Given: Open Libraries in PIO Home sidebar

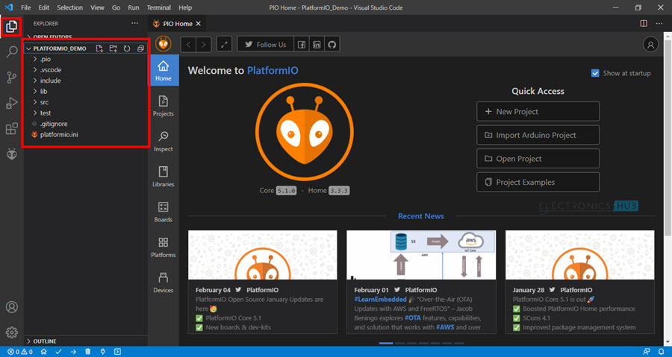Looking at the screenshot, I should (163, 176).
